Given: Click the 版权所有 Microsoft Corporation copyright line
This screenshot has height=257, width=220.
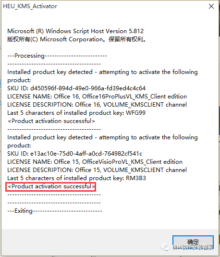Looking at the screenshot, I should (x=76, y=39).
